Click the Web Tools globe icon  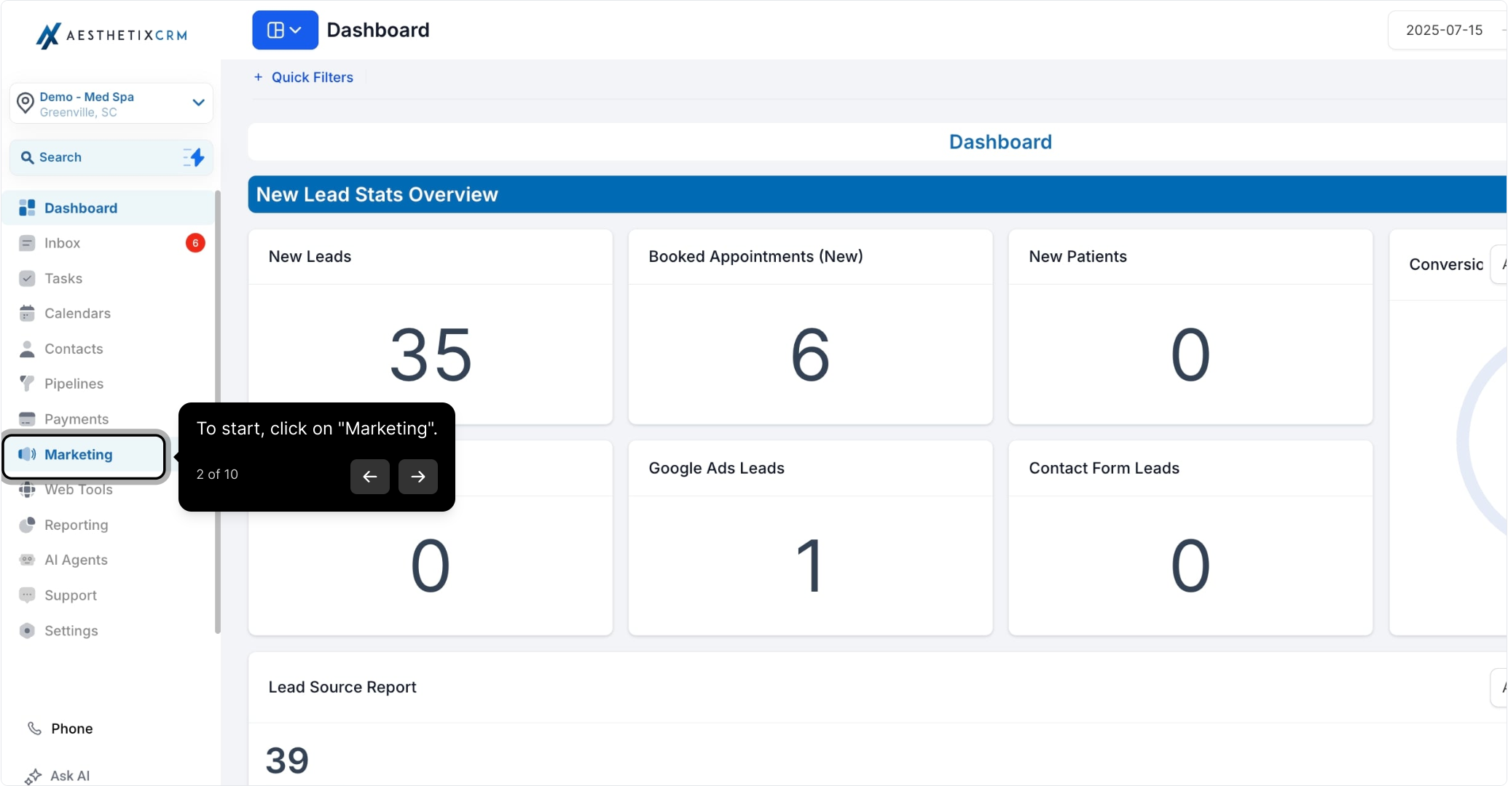pyautogui.click(x=27, y=490)
